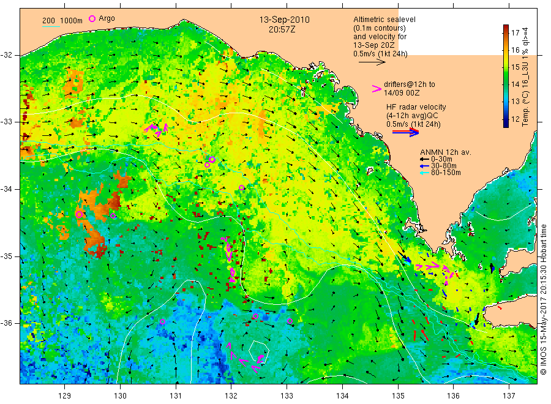Click the cyan 80-150m ANMN arrow symbol

(x=424, y=173)
